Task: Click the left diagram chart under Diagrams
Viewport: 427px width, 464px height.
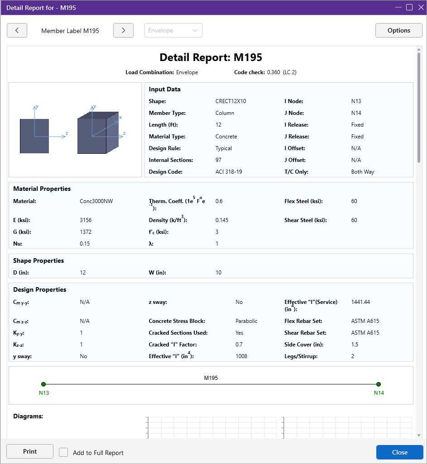Action: 211,427
